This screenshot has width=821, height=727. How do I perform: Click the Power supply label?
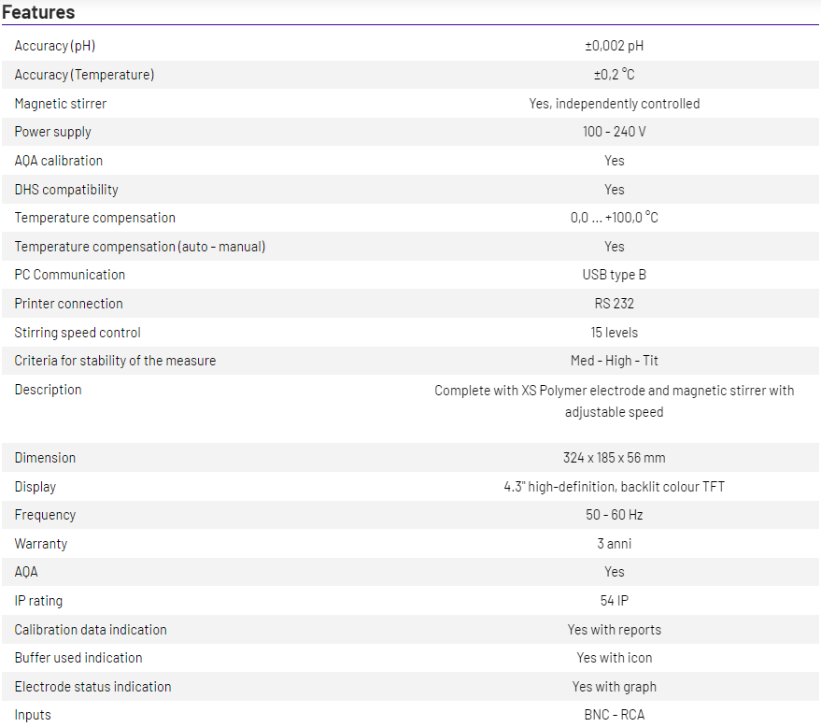coord(53,132)
